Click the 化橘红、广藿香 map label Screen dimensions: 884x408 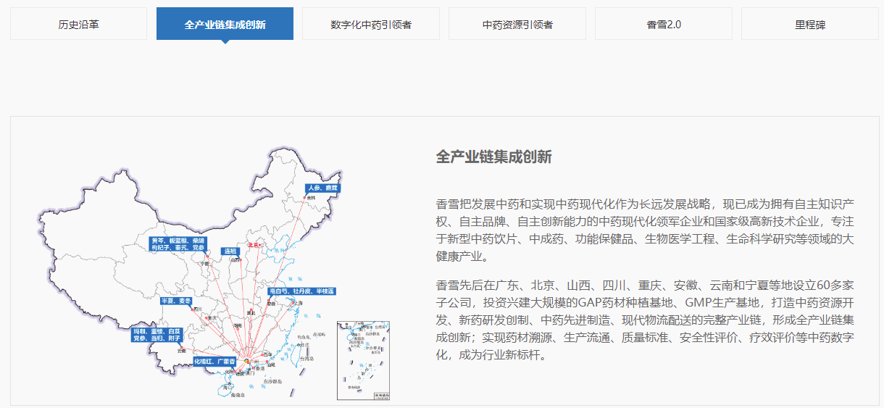215,360
